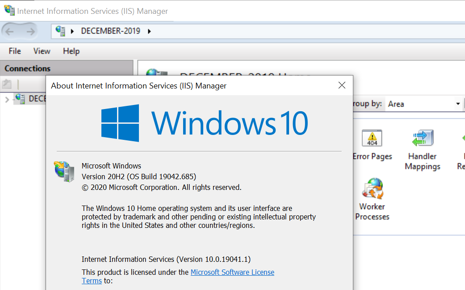Click the Connections panel toolbar icon
This screenshot has width=465, height=290.
pos(7,84)
